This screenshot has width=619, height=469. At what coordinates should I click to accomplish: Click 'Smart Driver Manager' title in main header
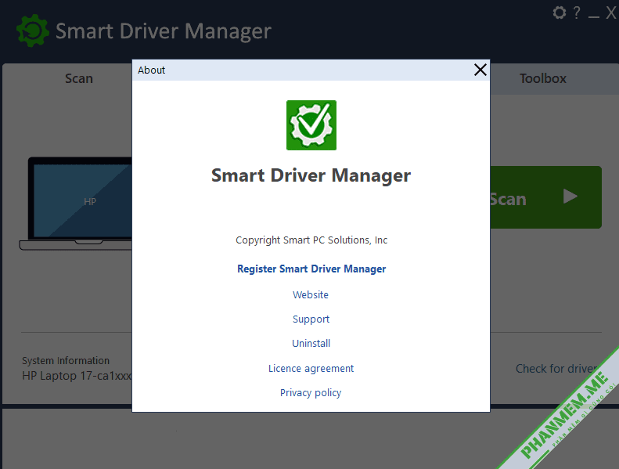pos(164,31)
